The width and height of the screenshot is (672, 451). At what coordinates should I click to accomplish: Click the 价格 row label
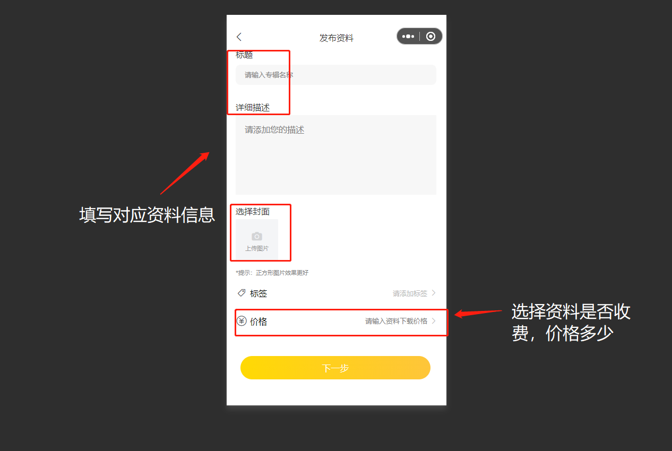coord(259,322)
